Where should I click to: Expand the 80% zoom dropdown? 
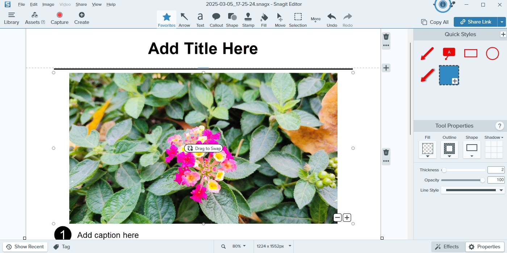click(x=239, y=246)
